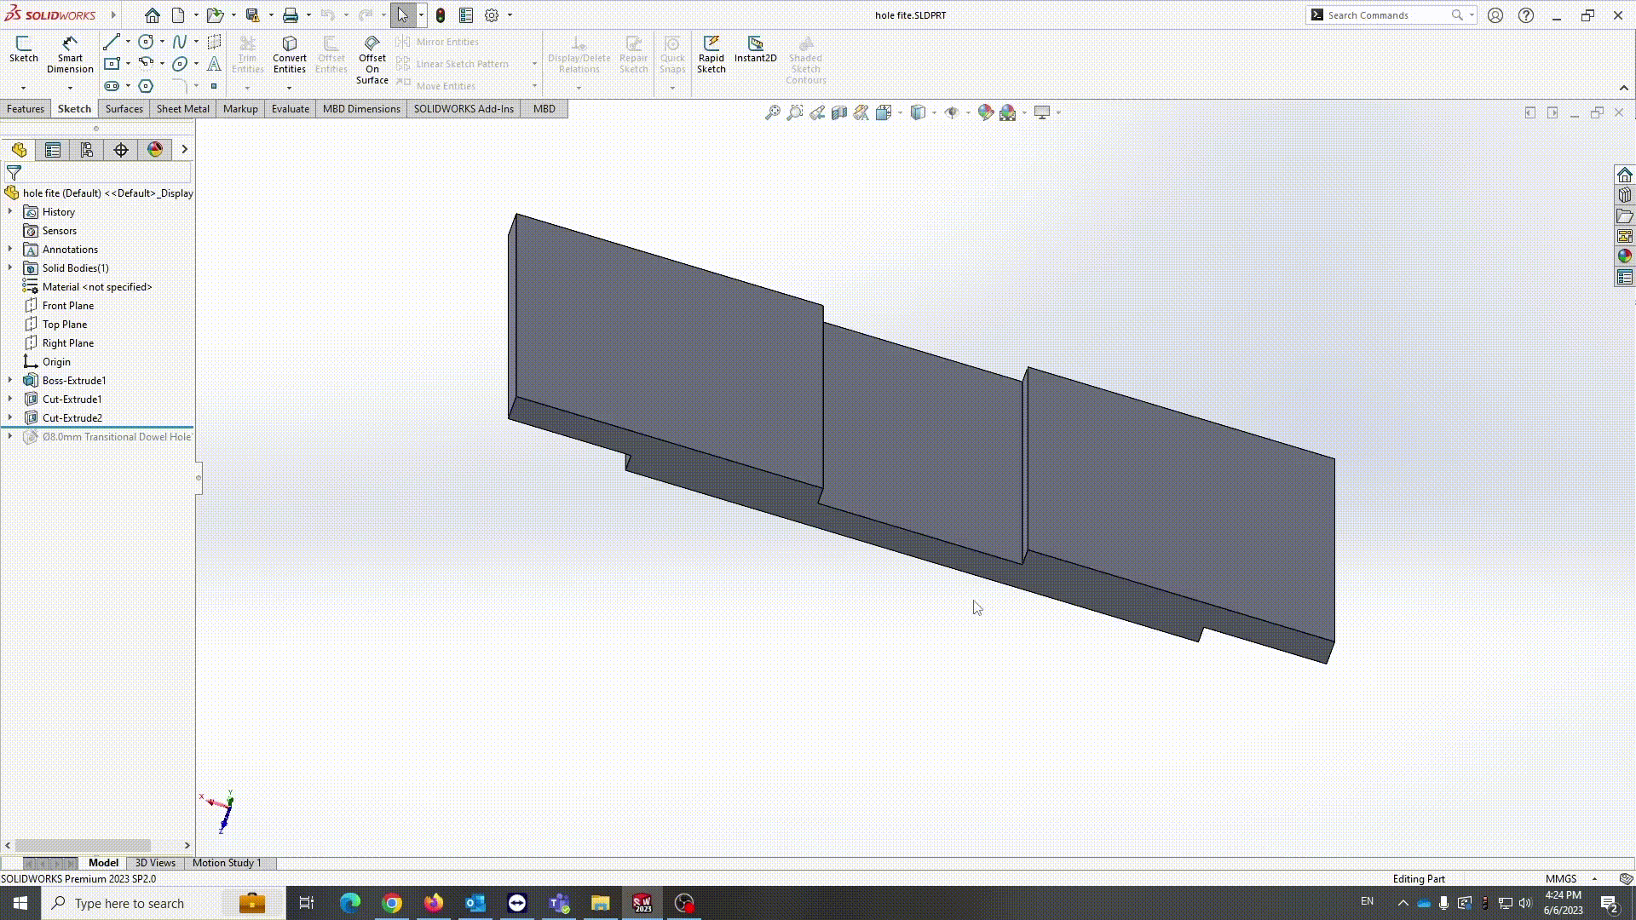Click the Section View icon
This screenshot has width=1636, height=920.
[x=839, y=112]
